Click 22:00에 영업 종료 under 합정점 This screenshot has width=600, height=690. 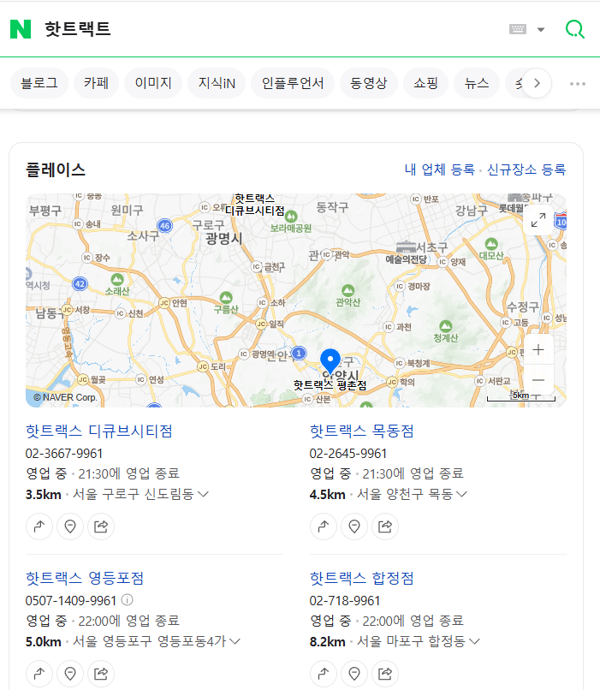coord(413,621)
